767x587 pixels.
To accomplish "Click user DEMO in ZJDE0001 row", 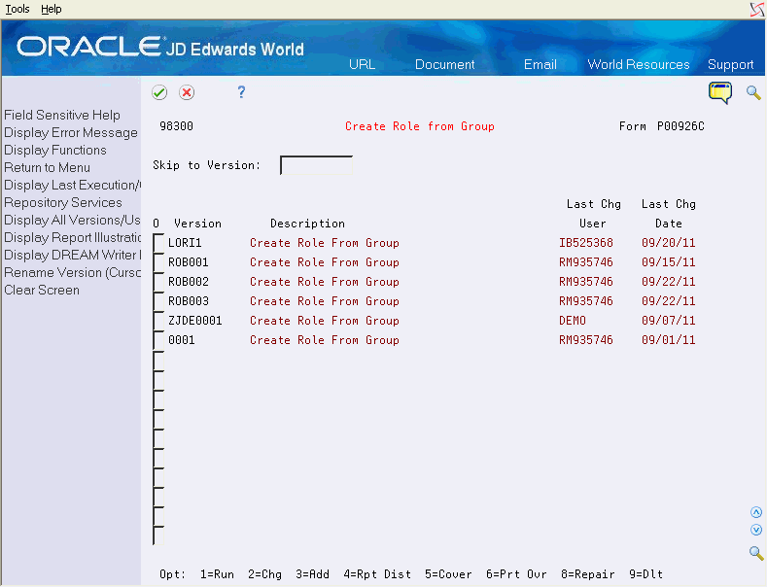I will [x=573, y=321].
